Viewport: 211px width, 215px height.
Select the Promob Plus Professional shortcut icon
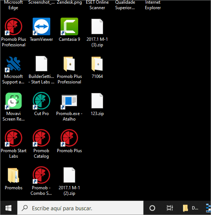(x=14, y=26)
